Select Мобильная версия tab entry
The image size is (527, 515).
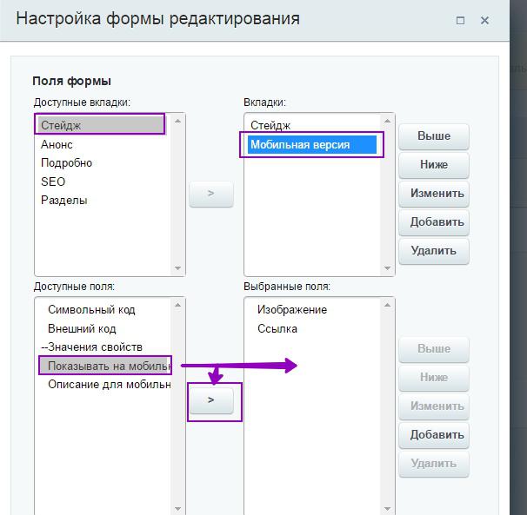point(312,145)
